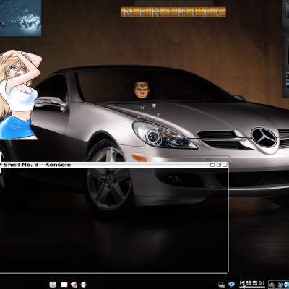Click inside the Konsole terminal area

coord(114,220)
